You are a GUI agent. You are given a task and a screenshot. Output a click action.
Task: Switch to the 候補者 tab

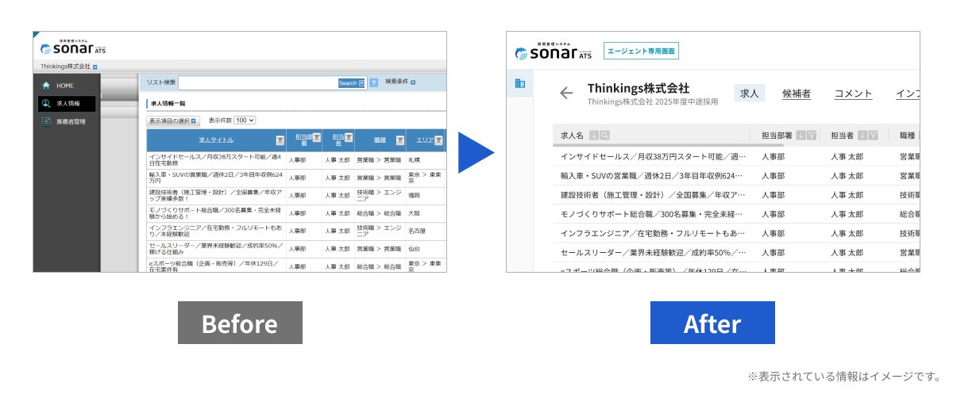point(796,94)
